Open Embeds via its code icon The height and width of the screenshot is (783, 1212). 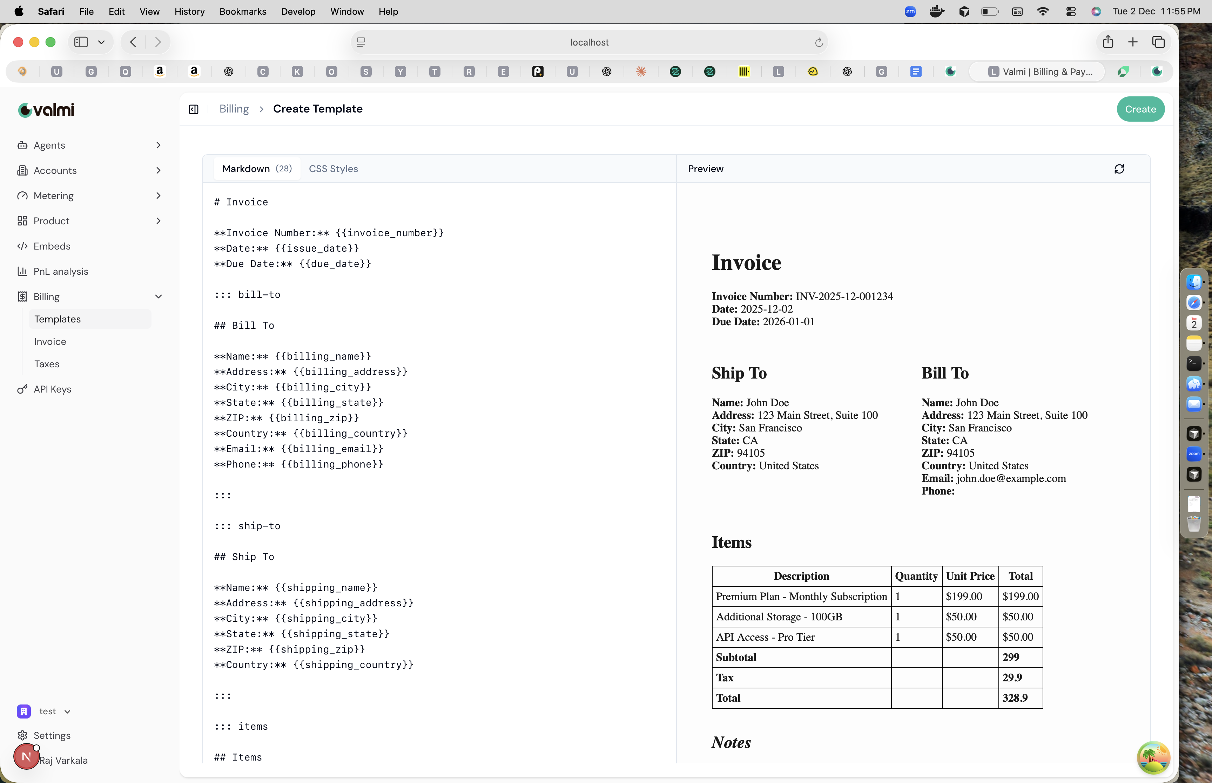pos(22,246)
